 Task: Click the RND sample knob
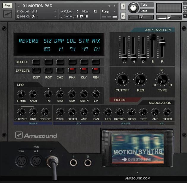(33, 112)
